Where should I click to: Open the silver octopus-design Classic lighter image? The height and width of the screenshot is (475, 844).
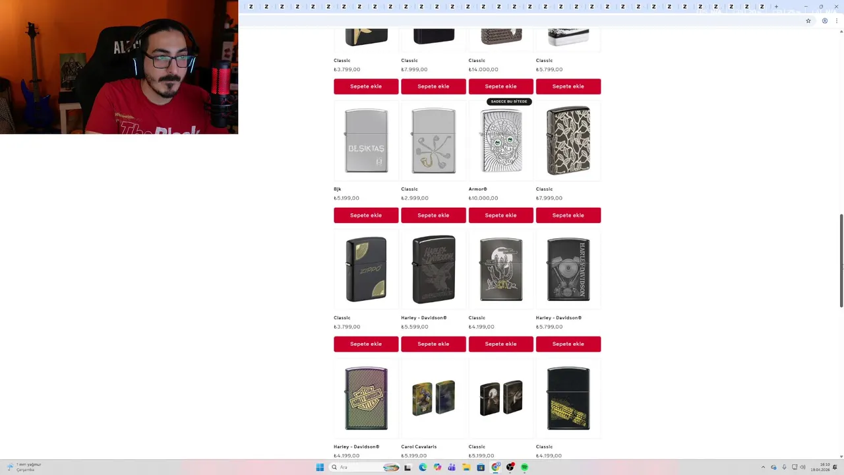click(433, 141)
